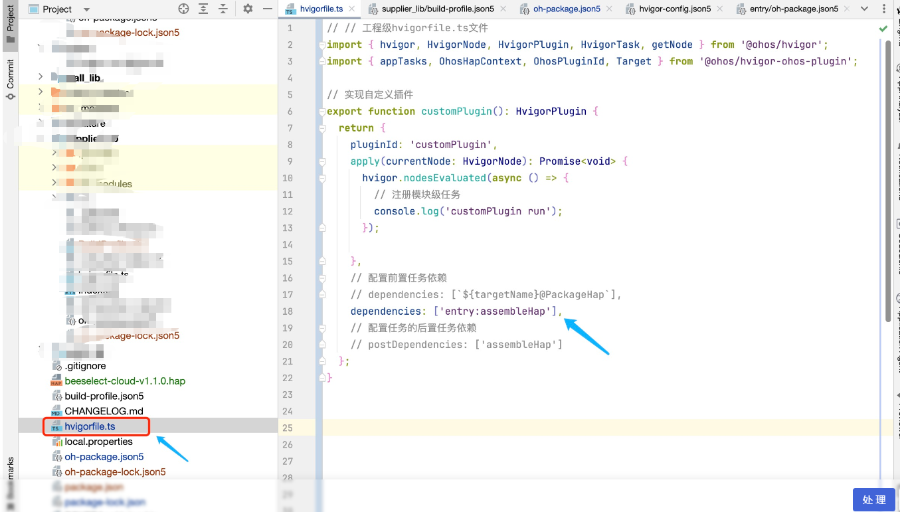The image size is (900, 512).
Task: Show the hidden editor tabs list chevron
Action: tap(864, 9)
